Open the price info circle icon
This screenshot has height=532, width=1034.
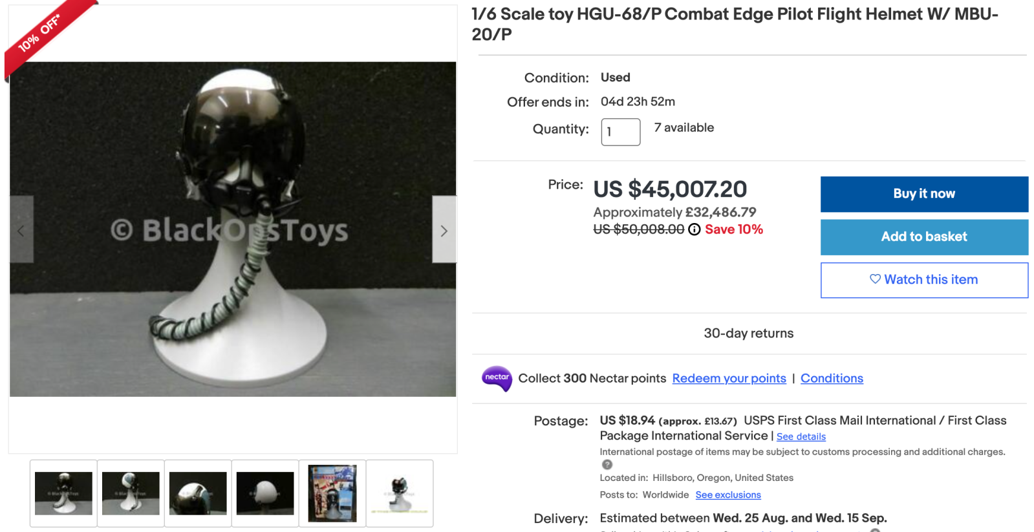click(x=694, y=229)
